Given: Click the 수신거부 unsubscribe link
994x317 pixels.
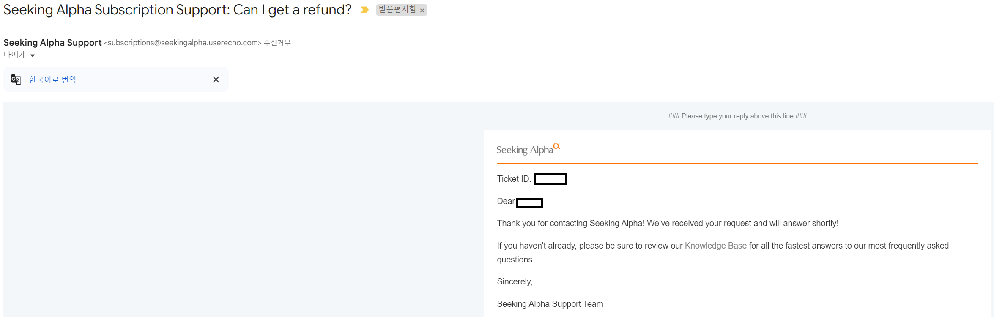Looking at the screenshot, I should point(277,43).
